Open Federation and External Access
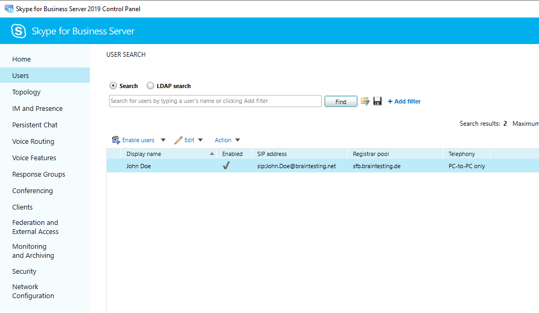Viewport: 539px width, 313px height. click(36, 227)
